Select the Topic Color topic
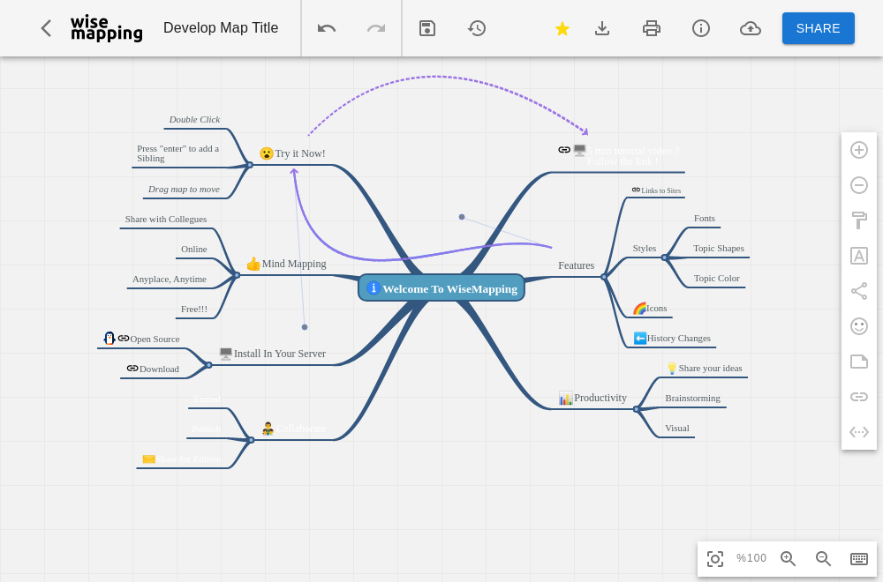883x582 pixels. point(717,279)
